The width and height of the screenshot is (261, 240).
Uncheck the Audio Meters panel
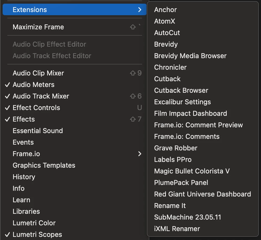coord(75,85)
